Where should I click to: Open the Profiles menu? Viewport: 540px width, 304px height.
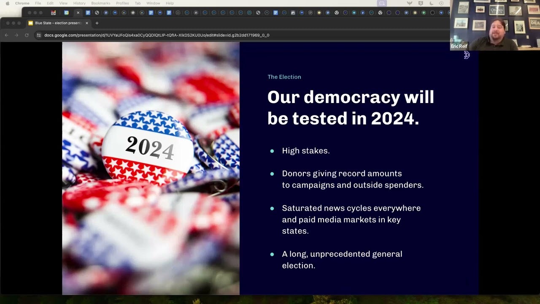[x=122, y=3]
